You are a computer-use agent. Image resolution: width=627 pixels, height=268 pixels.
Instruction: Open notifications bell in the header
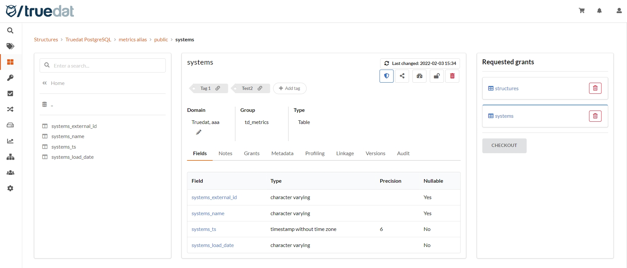click(x=599, y=11)
